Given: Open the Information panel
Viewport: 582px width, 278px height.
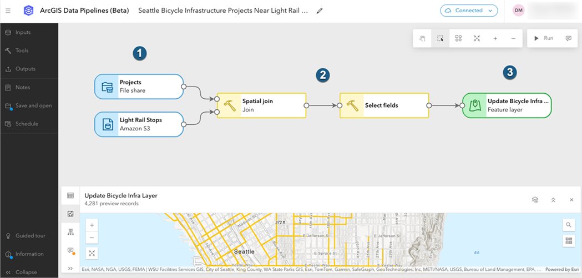Looking at the screenshot, I should coord(29,254).
